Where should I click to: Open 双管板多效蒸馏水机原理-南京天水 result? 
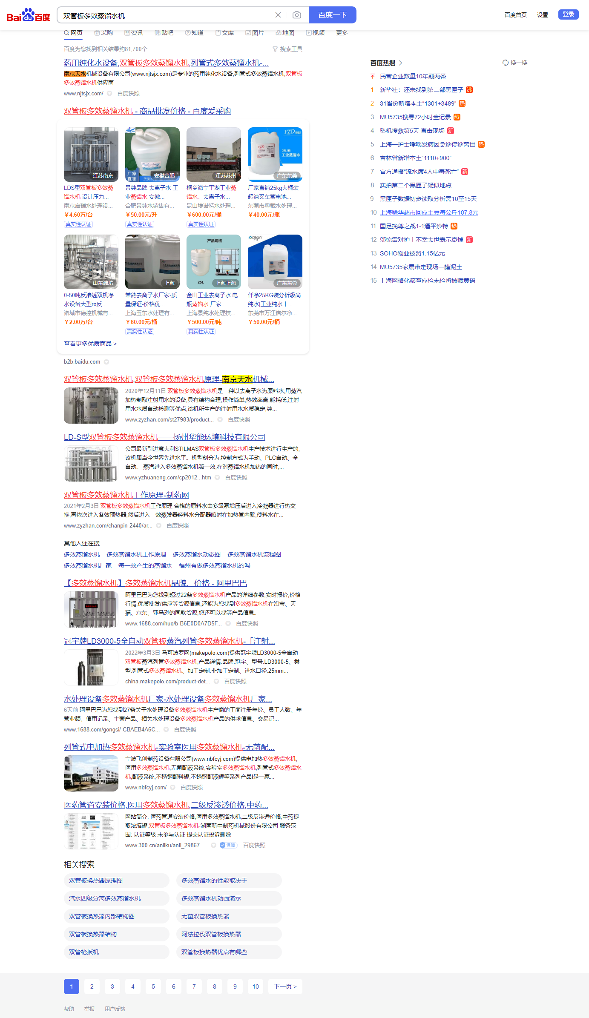pyautogui.click(x=169, y=379)
